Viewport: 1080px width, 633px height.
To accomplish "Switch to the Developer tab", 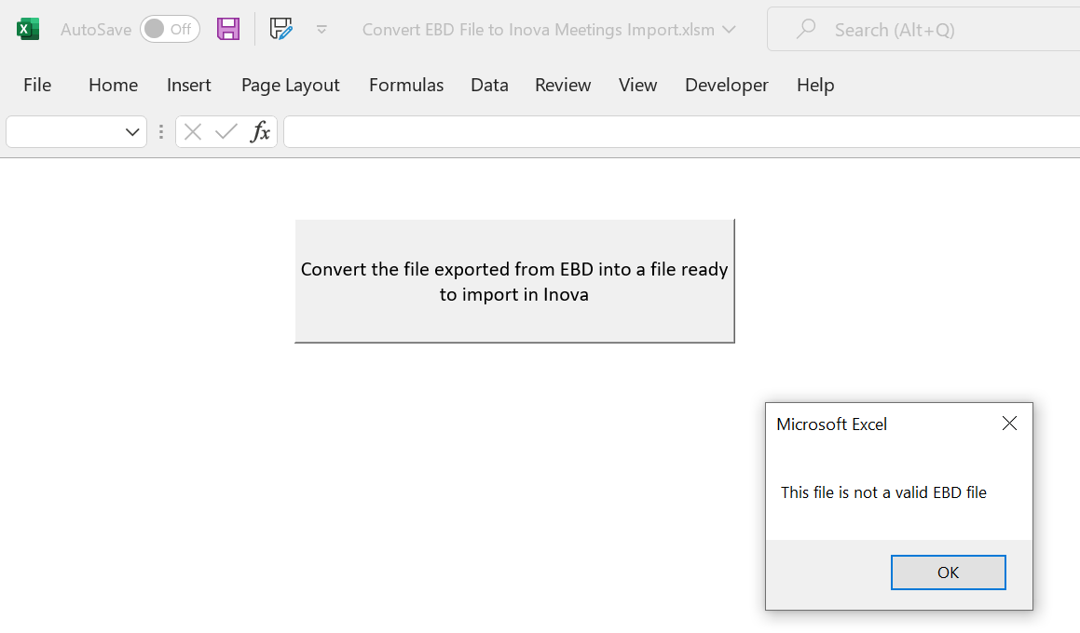I will (x=726, y=85).
